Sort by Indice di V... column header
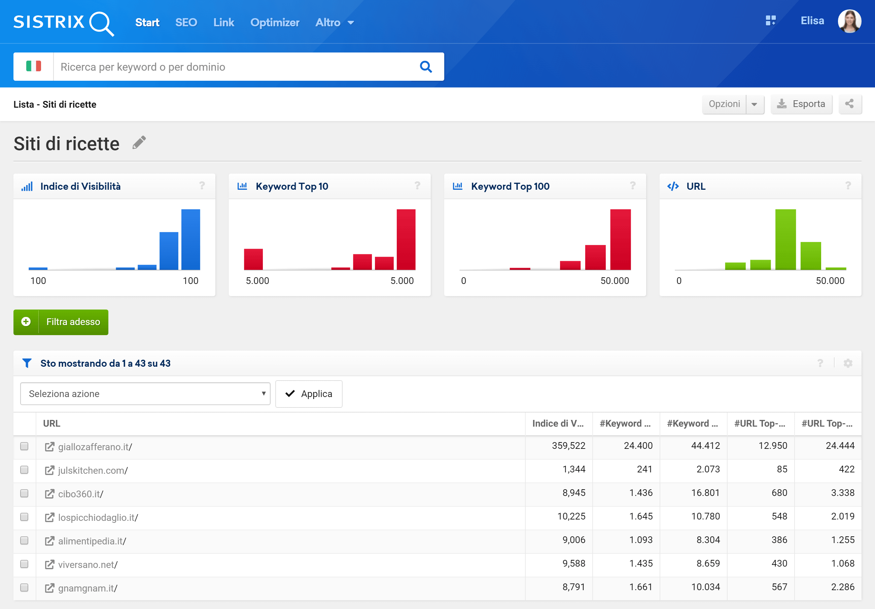This screenshot has height=609, width=875. click(558, 423)
